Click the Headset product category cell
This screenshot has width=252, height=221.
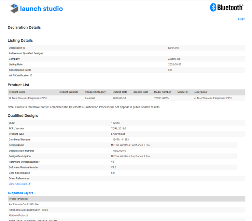[x=90, y=98]
